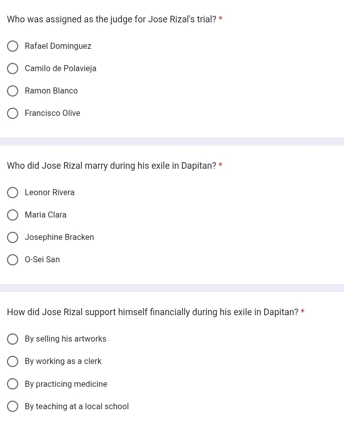Click the question about Rizal's trial judge
Image resolution: width=344 pixels, height=427 pixels.
click(x=111, y=19)
